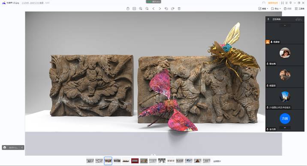Open the edit dropdown menu

coord(263,9)
